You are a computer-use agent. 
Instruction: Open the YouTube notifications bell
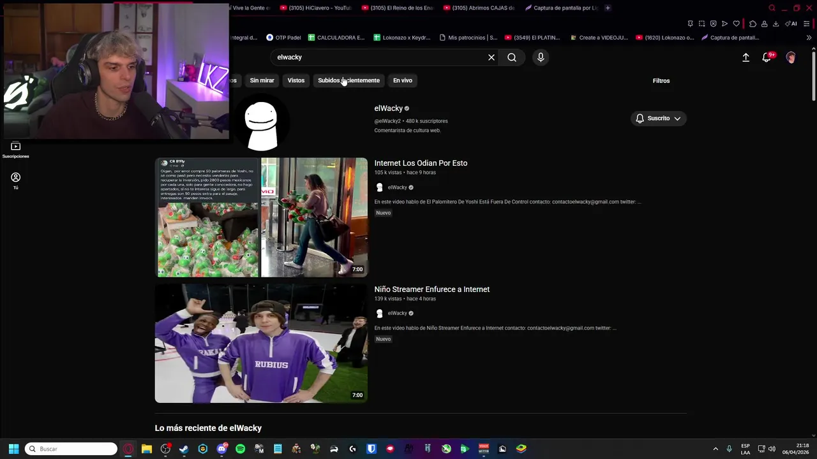[767, 57]
